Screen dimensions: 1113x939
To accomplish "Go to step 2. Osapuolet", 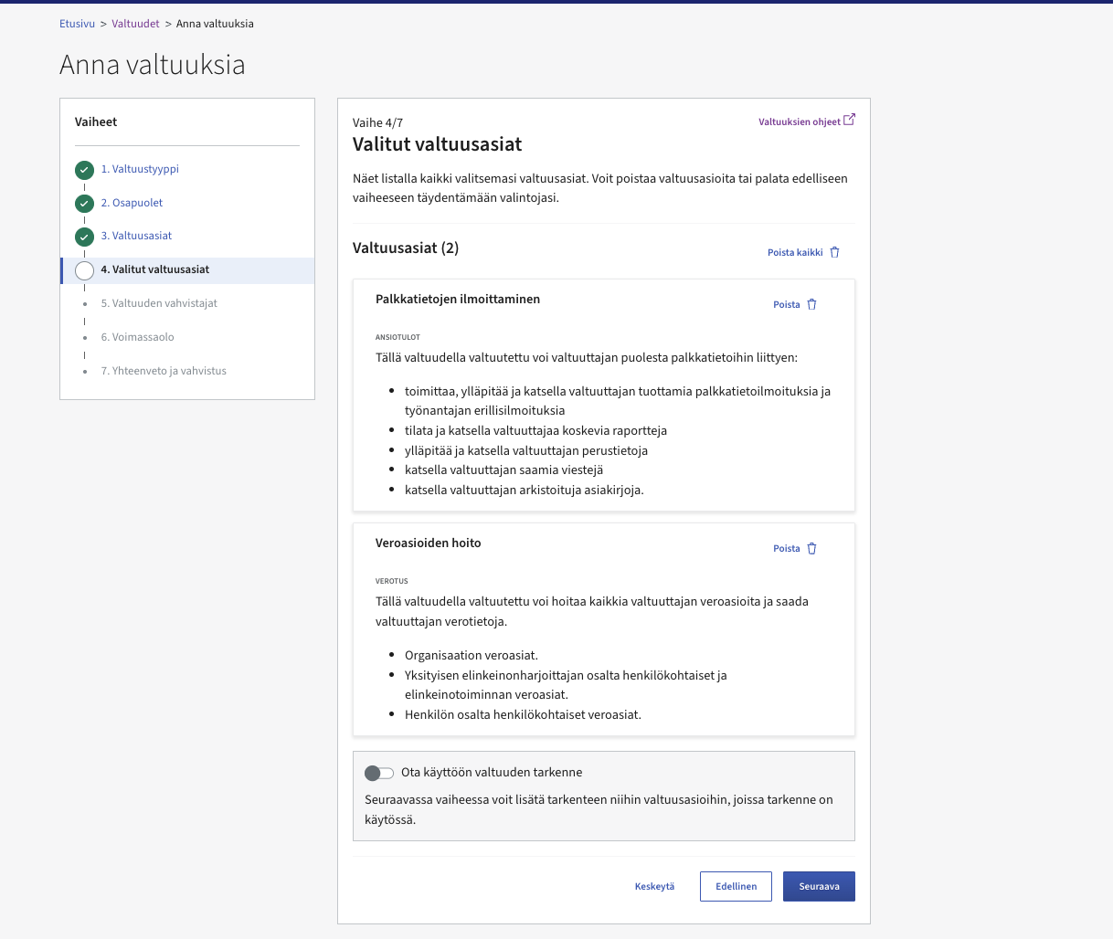I will click(132, 203).
